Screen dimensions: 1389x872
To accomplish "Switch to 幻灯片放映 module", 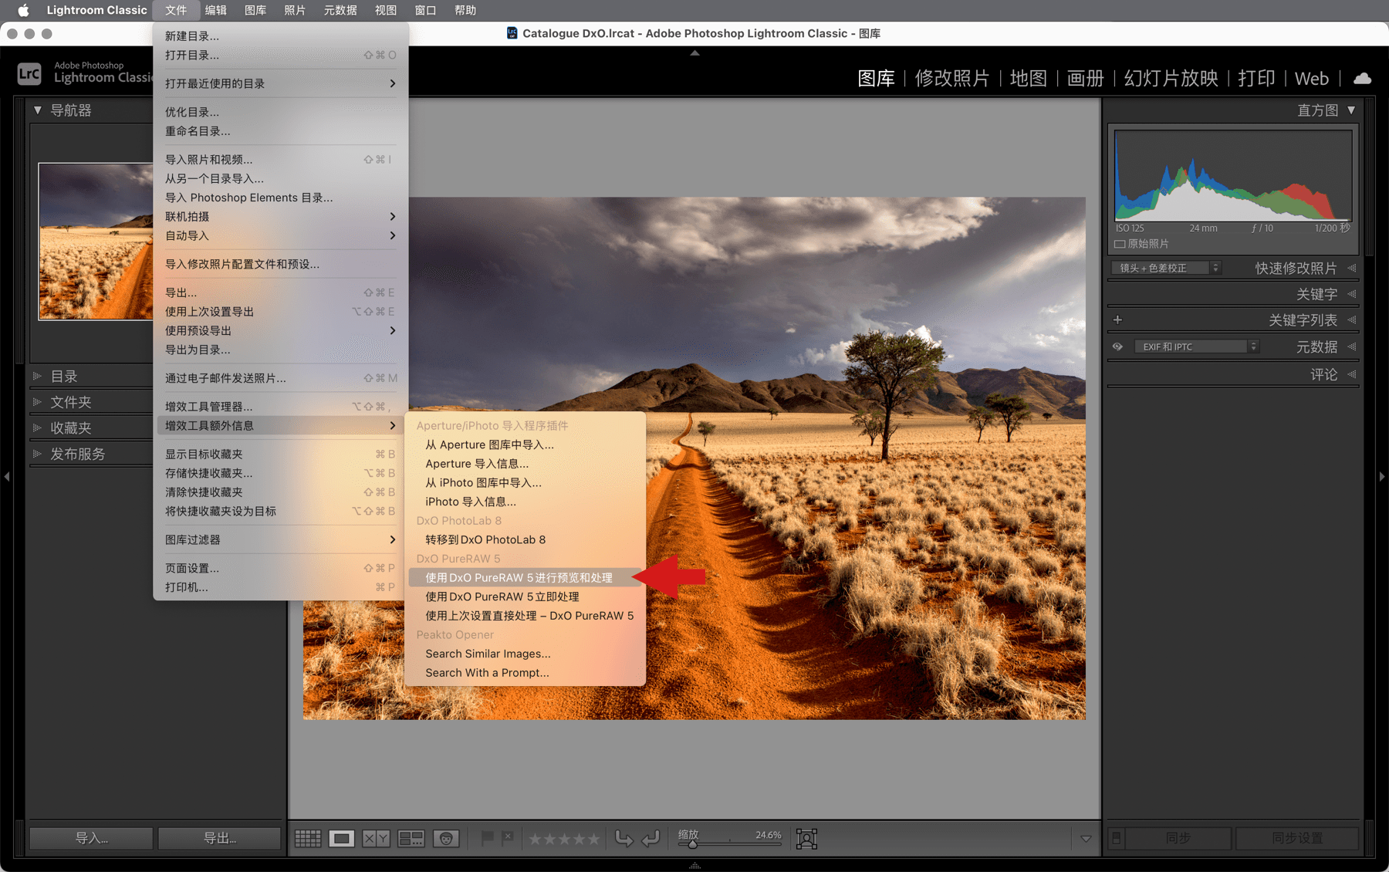I will pos(1171,78).
